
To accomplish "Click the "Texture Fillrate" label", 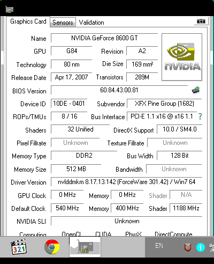I will 126,143.
